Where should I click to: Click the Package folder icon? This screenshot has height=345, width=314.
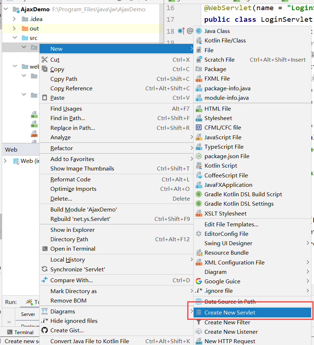(199, 69)
